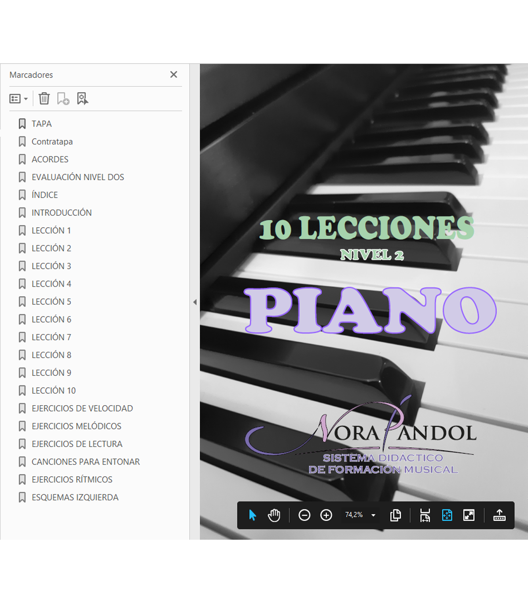This screenshot has height=603, width=528.
Task: Select LECCIÓN 7 bookmark
Action: tap(51, 337)
